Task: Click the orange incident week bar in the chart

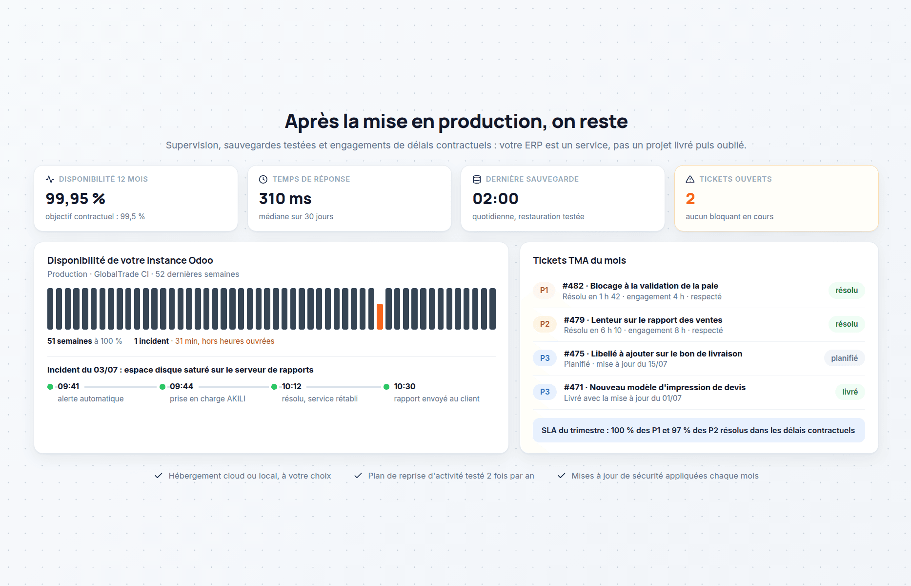Action: (x=380, y=316)
